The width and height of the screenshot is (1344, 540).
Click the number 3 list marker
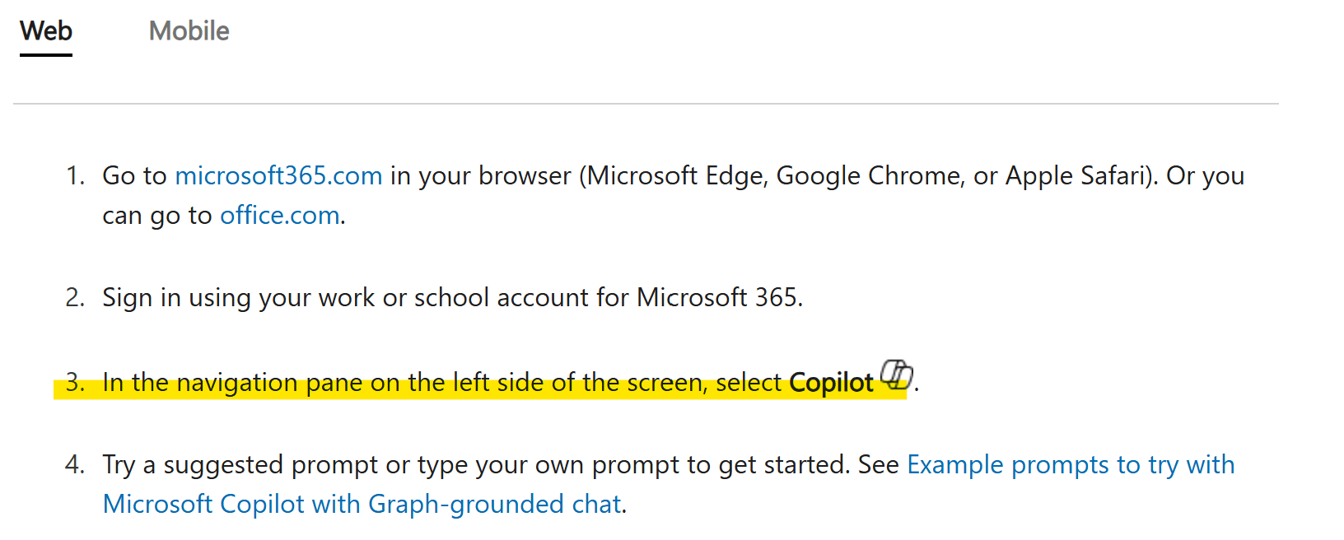coord(75,383)
